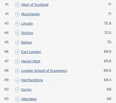Open the West of Scotland link
Image resolution: width=116 pixels, height=103 pixels.
click(35, 5)
